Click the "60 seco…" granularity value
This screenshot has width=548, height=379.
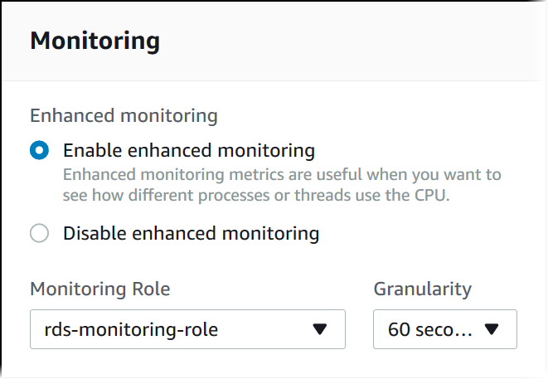point(429,330)
